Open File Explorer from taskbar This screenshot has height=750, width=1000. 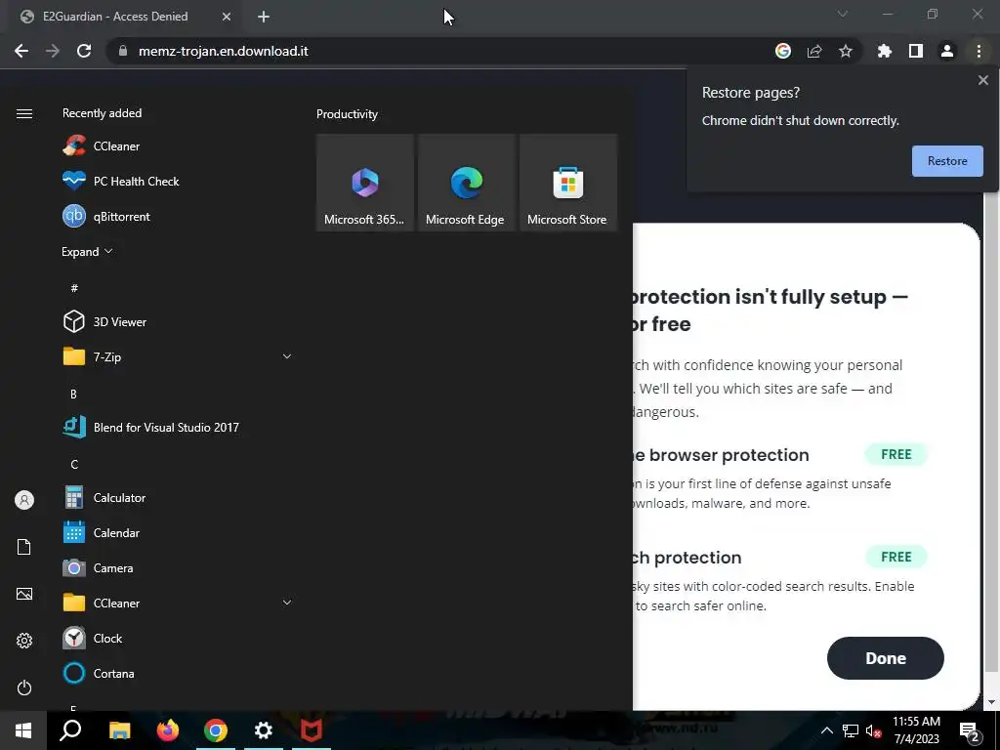click(120, 730)
